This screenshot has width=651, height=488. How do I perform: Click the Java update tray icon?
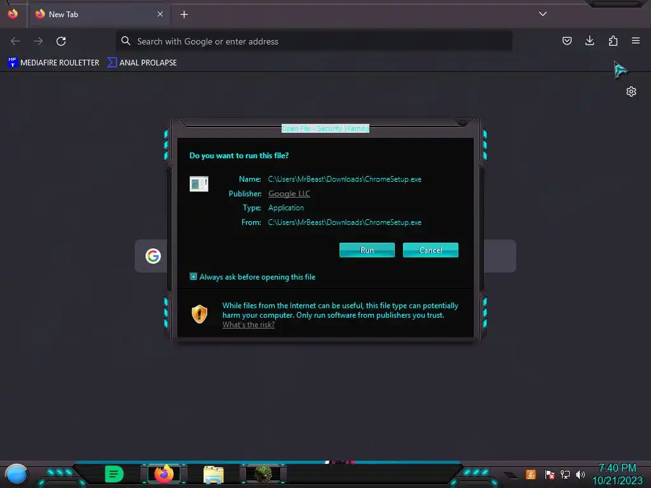(x=531, y=474)
